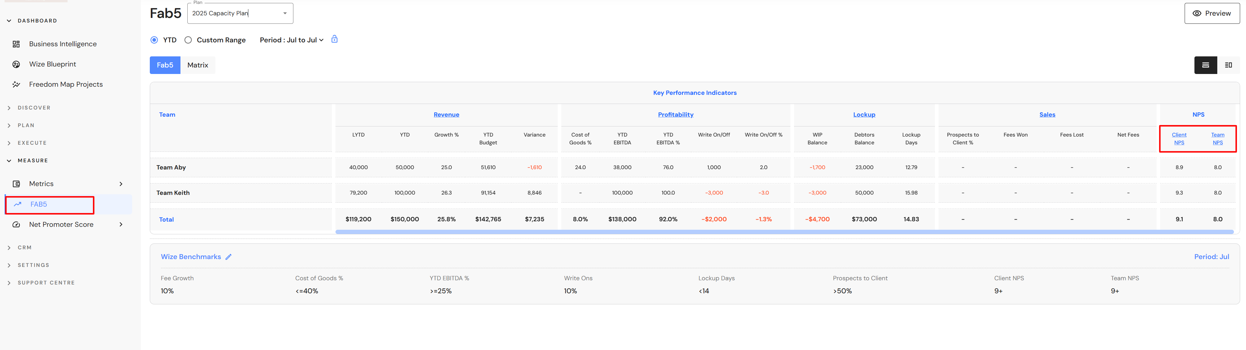This screenshot has height=350, width=1246.
Task: Click the Preview button
Action: (1211, 13)
